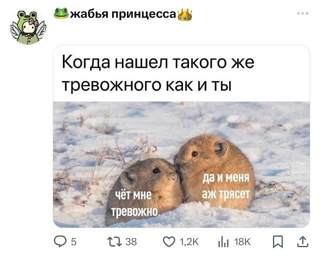Bookmark this post with the bookmark icon

pos(278,241)
